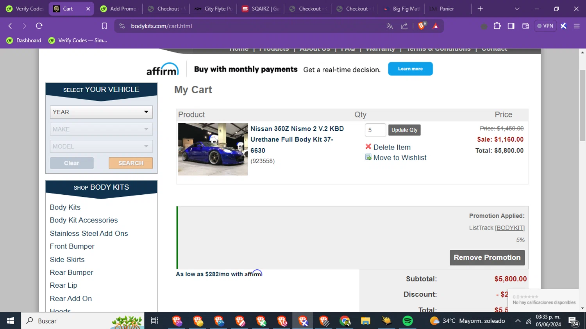Open Brave Rewards triangle icon
The width and height of the screenshot is (586, 329).
click(x=436, y=26)
